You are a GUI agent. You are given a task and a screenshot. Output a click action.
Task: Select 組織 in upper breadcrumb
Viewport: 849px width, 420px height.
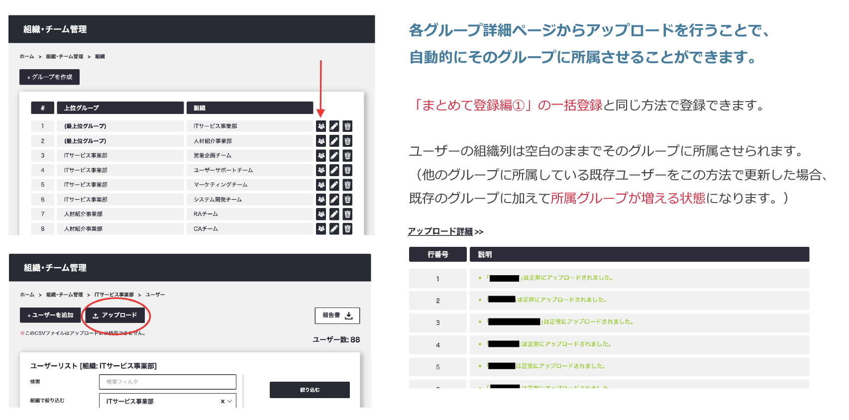(x=100, y=57)
